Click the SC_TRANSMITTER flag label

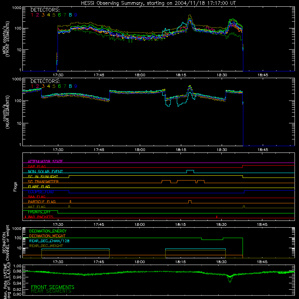point(43,182)
